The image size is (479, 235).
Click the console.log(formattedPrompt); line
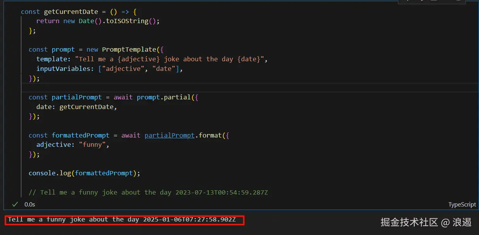(84, 173)
